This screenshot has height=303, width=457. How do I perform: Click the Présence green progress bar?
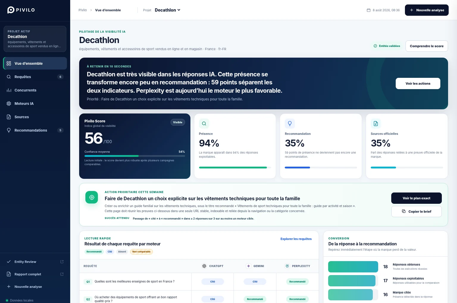click(x=235, y=168)
